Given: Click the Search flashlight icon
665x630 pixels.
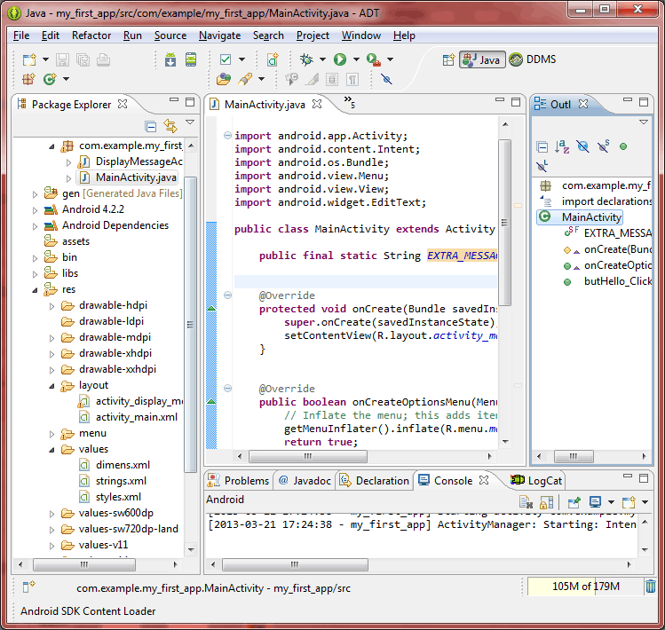Looking at the screenshot, I should [246, 79].
